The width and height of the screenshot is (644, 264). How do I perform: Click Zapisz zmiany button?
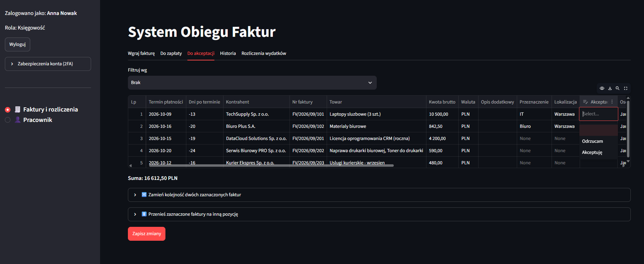pyautogui.click(x=147, y=234)
